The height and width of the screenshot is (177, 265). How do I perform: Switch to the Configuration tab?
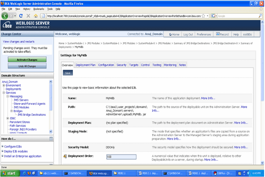(106, 65)
